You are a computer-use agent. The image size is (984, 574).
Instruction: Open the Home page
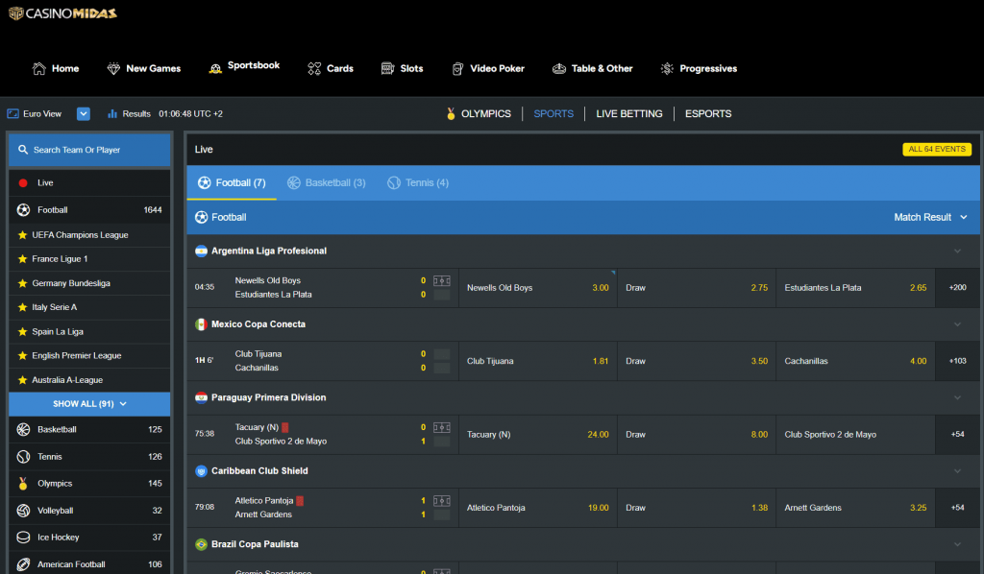tap(56, 68)
